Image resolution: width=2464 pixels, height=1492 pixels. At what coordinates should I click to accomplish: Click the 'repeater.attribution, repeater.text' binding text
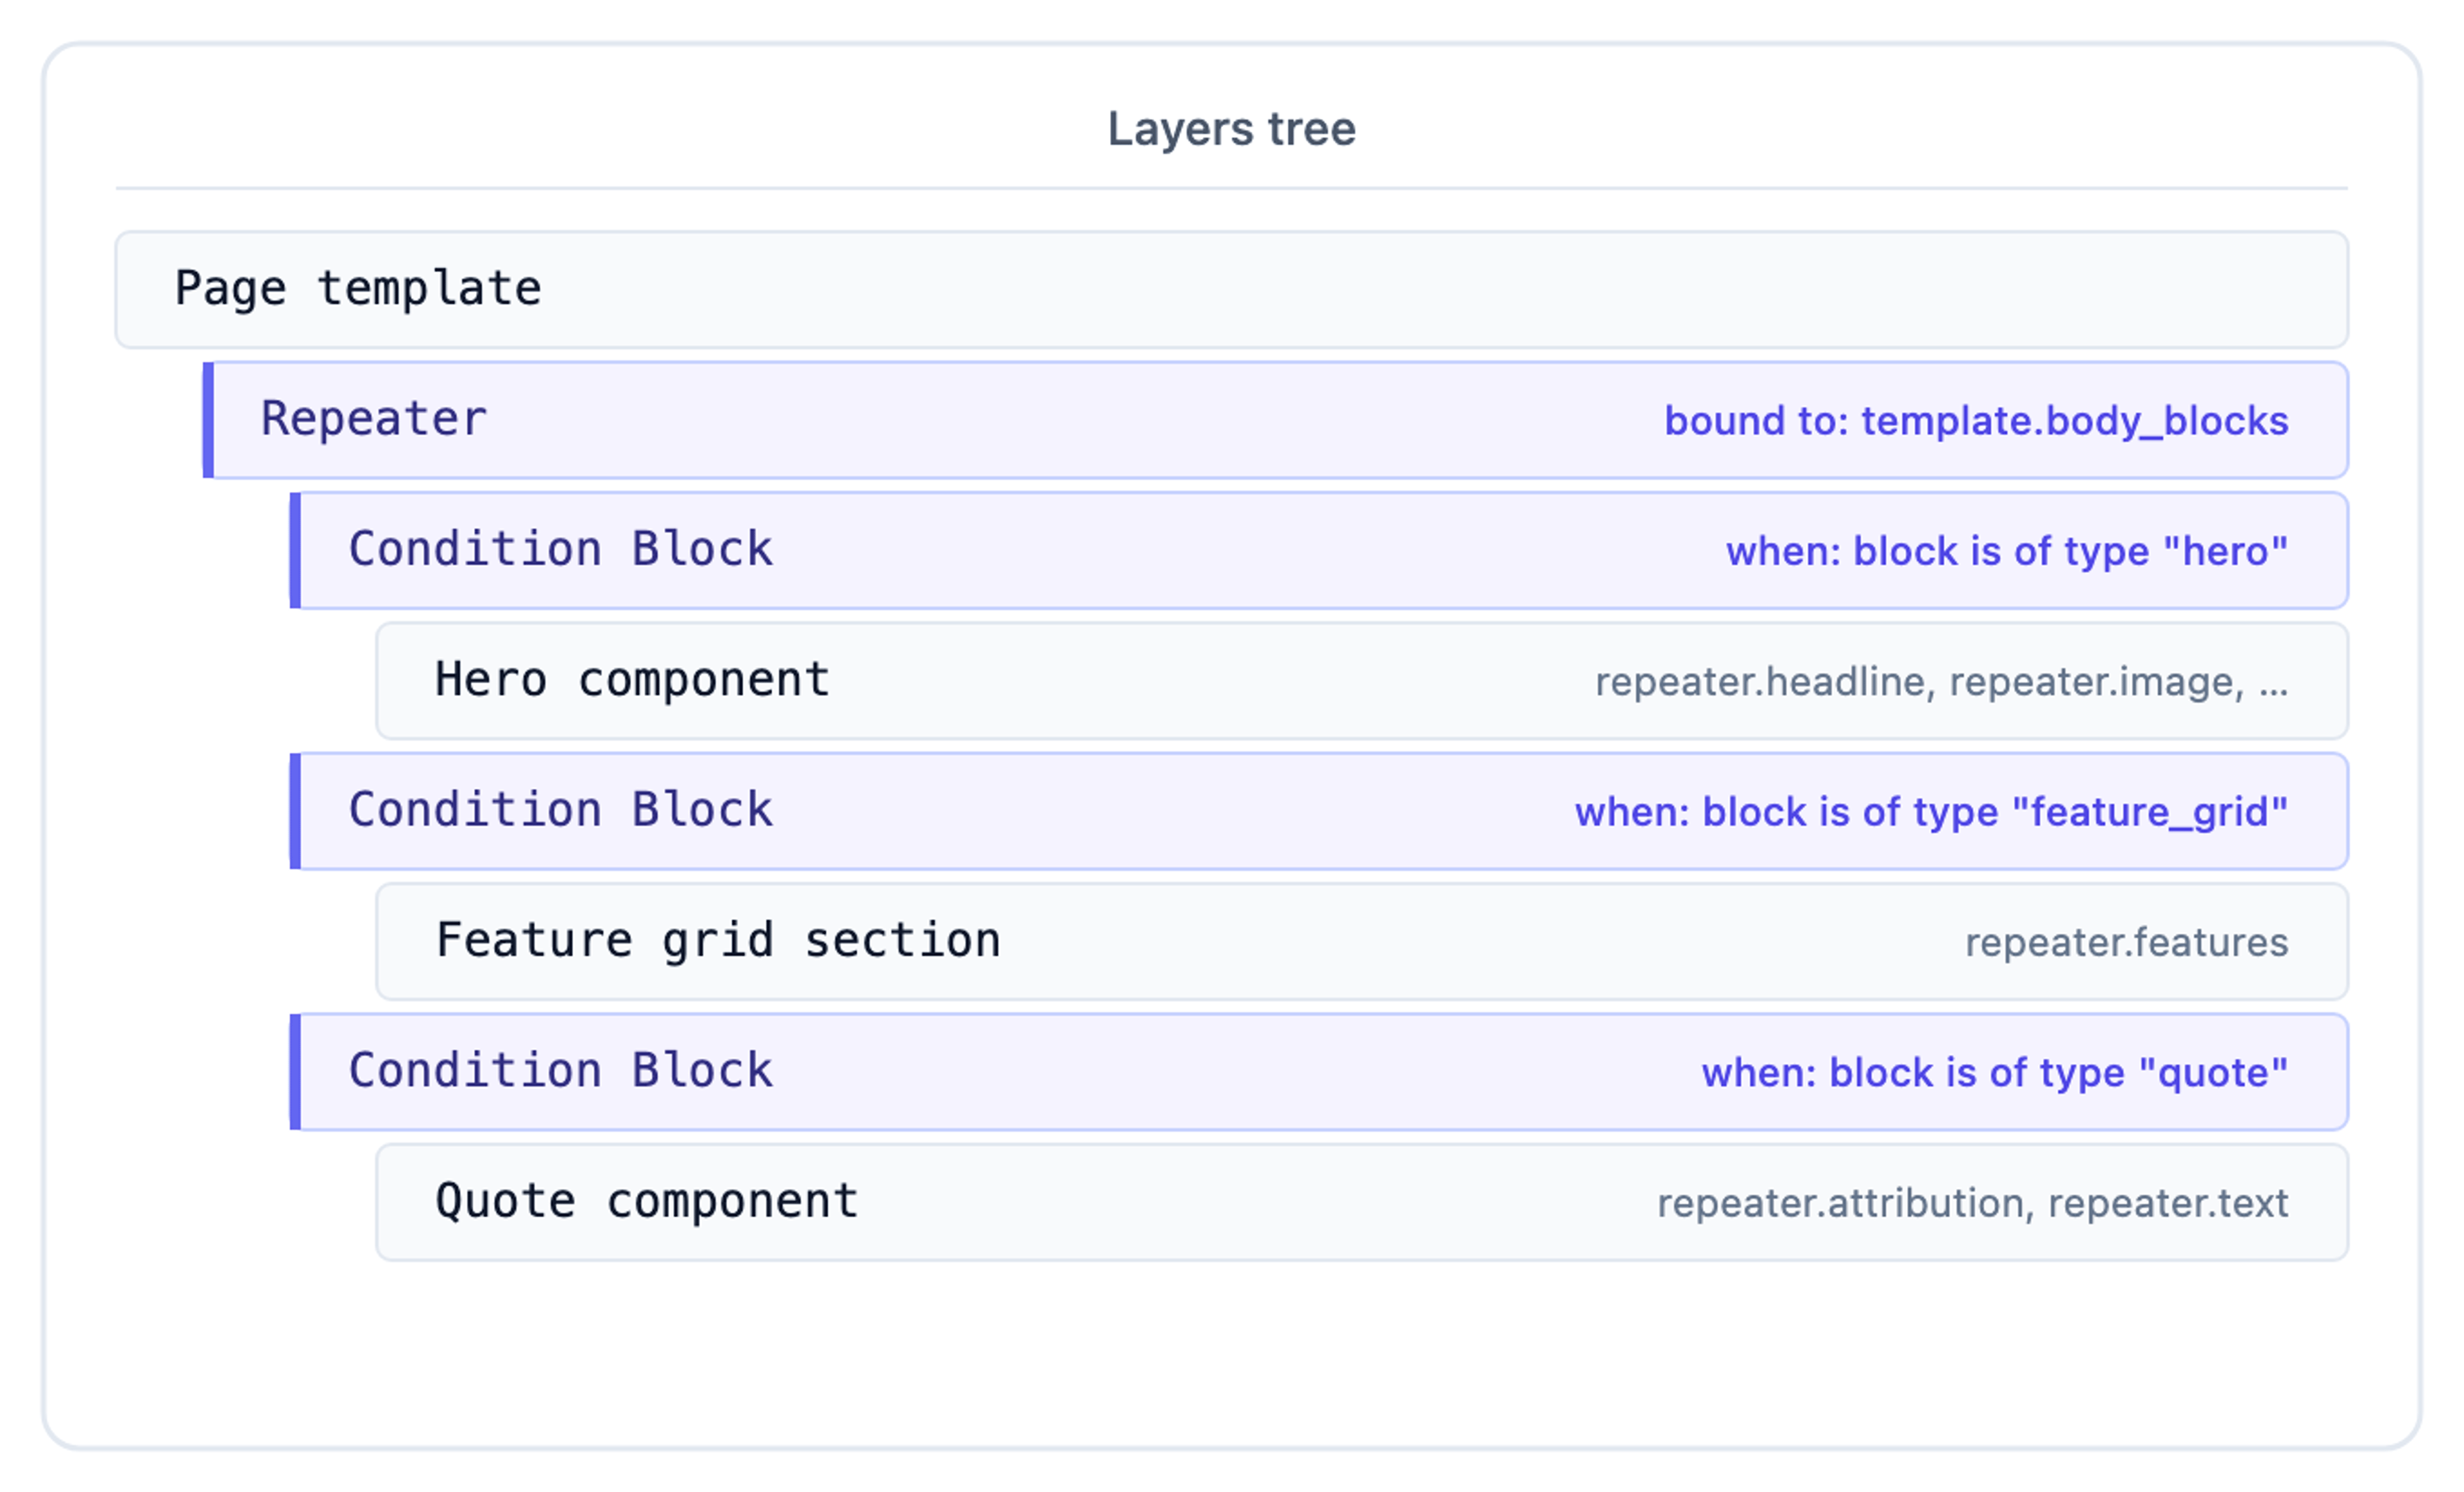click(x=1972, y=1203)
